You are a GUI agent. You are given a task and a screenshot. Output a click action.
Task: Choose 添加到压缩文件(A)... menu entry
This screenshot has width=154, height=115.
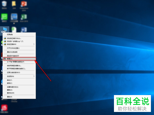[19, 38]
